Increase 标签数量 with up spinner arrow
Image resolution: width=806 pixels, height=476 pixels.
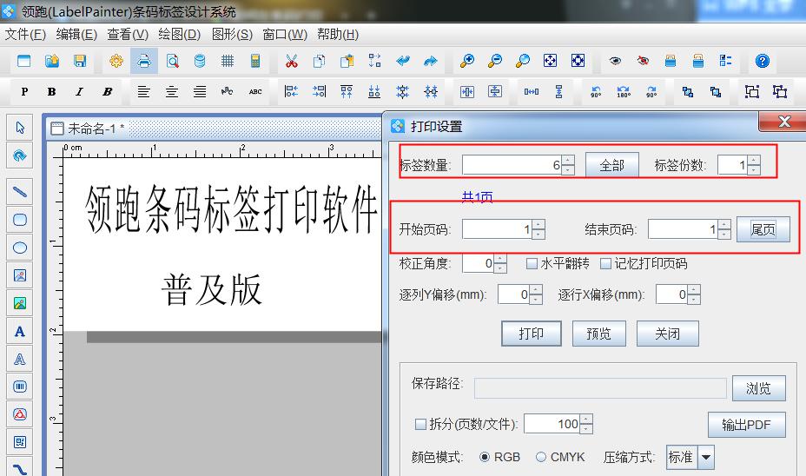coord(568,161)
